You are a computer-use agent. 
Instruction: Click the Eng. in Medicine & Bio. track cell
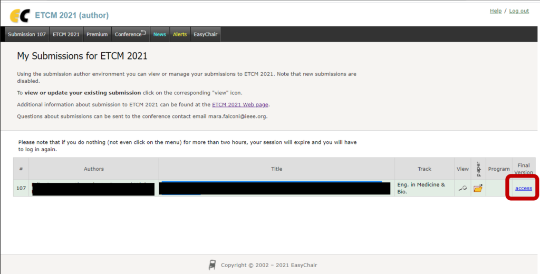pos(425,188)
